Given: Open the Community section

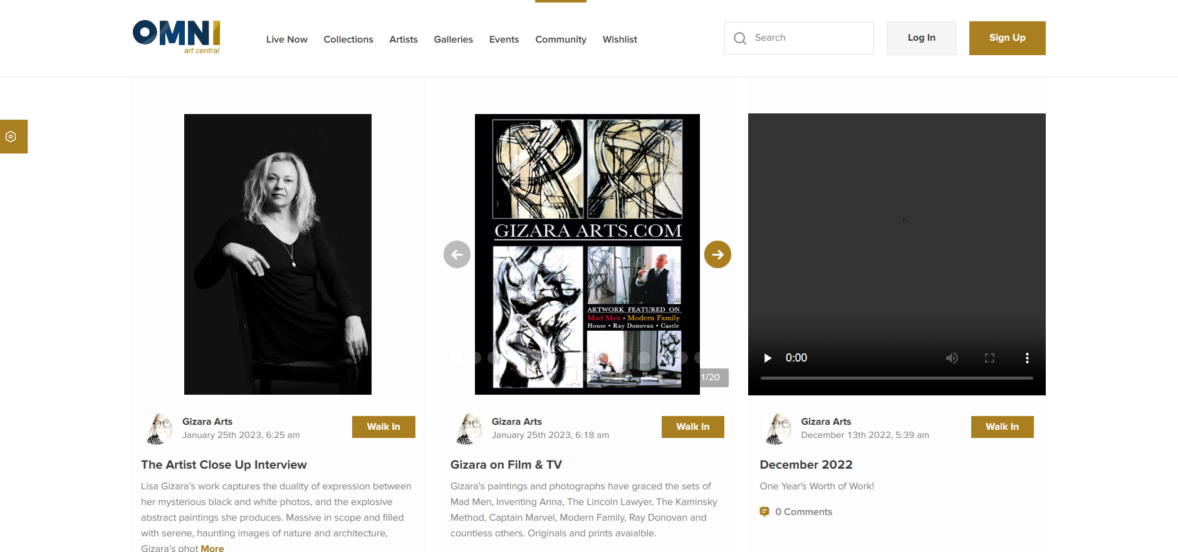Looking at the screenshot, I should pyautogui.click(x=561, y=39).
